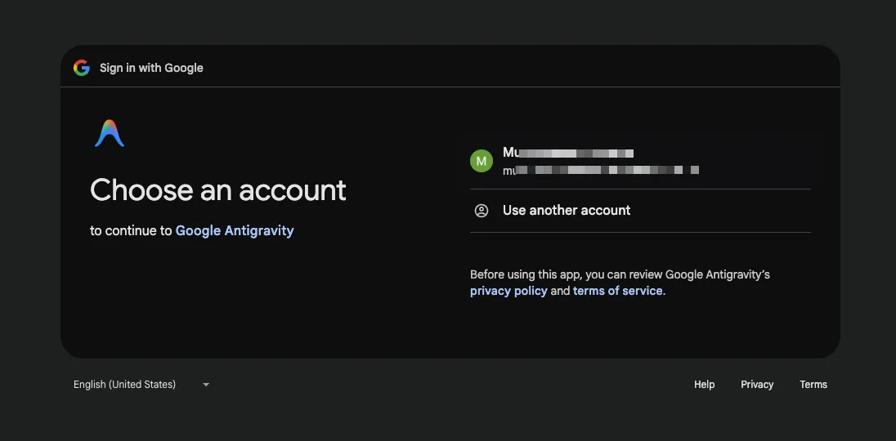Open the privacy policy link

pyautogui.click(x=508, y=291)
